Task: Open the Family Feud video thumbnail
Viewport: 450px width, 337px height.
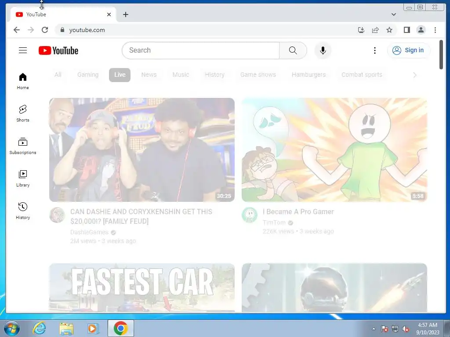Action: pos(142,150)
